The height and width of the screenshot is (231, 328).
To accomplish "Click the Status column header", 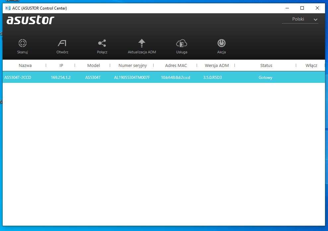I will 266,66.
